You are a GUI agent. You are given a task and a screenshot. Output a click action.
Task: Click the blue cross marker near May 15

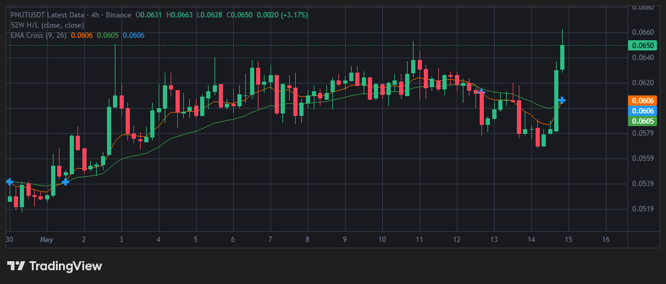point(562,100)
